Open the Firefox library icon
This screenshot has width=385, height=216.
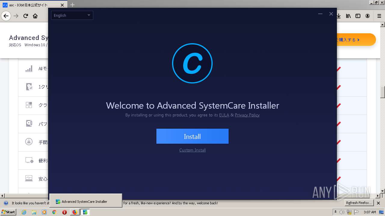348,16
